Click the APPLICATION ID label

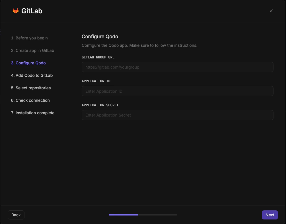[x=96, y=81]
